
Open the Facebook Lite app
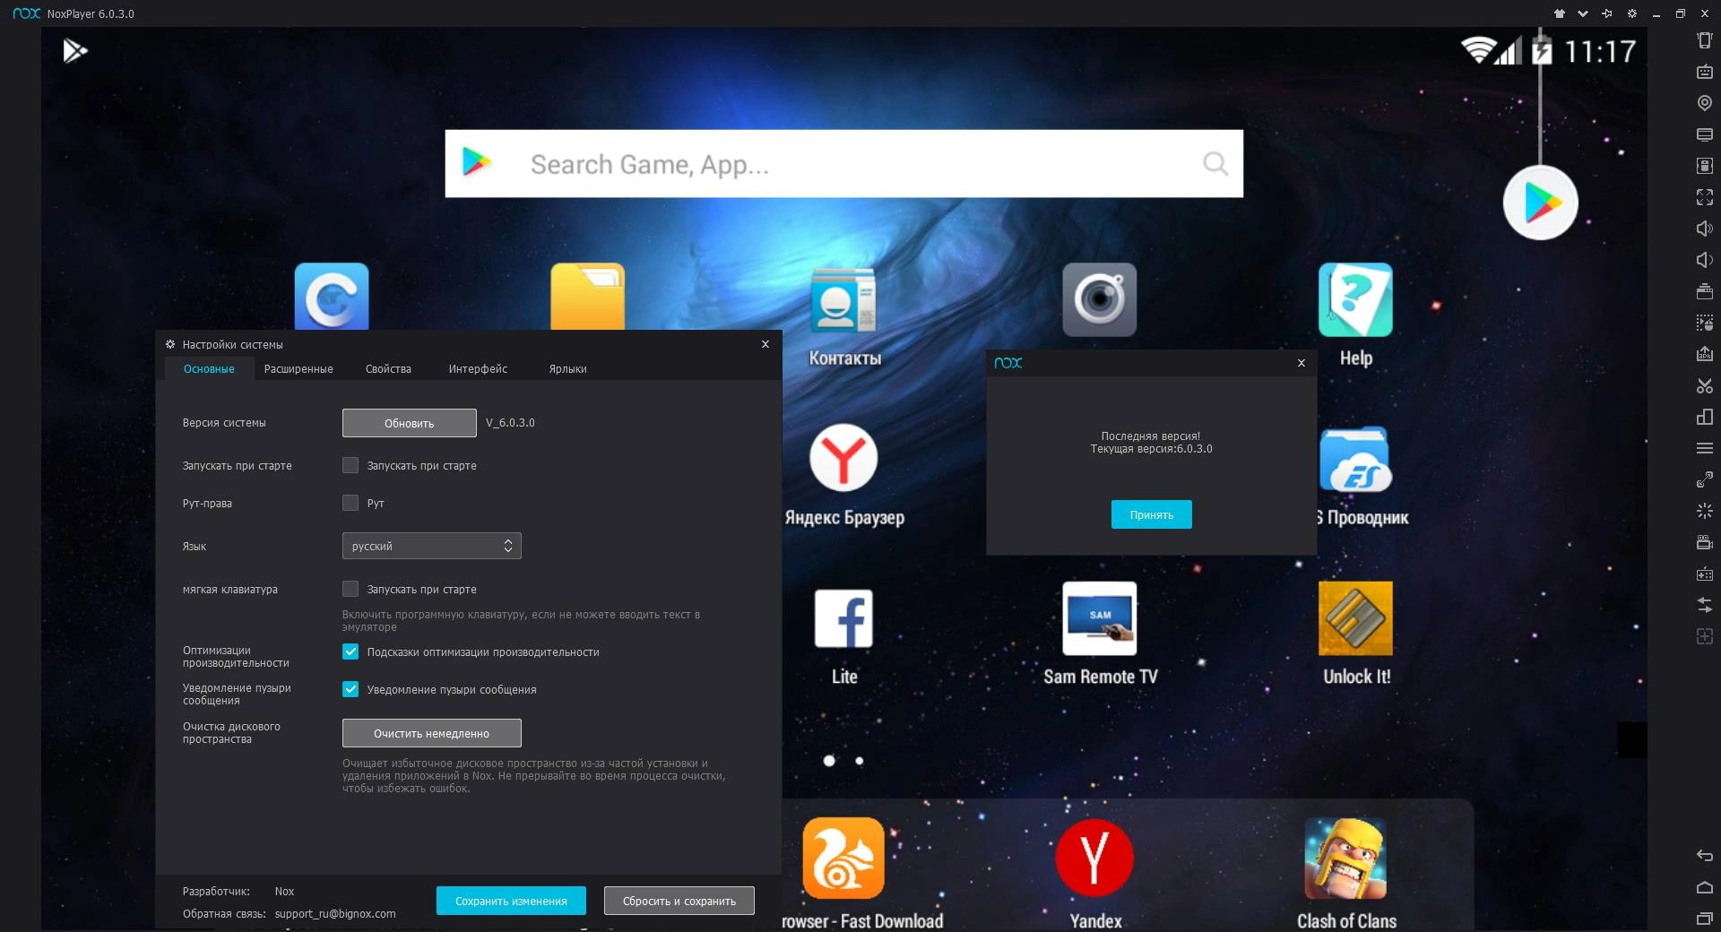843,618
